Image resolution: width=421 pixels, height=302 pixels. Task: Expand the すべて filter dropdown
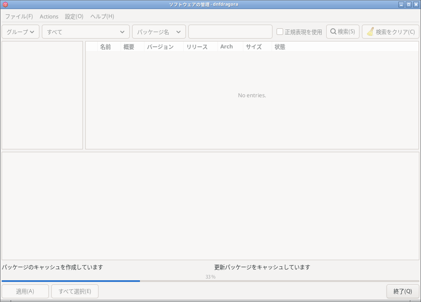pos(85,32)
